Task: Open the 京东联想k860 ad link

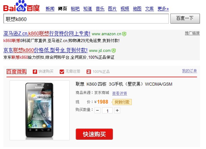Action: tap(45, 50)
